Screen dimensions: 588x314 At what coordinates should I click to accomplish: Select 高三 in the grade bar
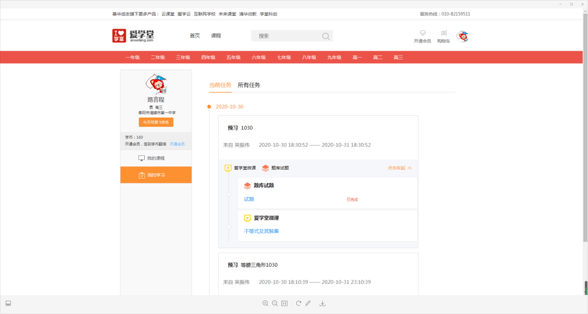(398, 57)
